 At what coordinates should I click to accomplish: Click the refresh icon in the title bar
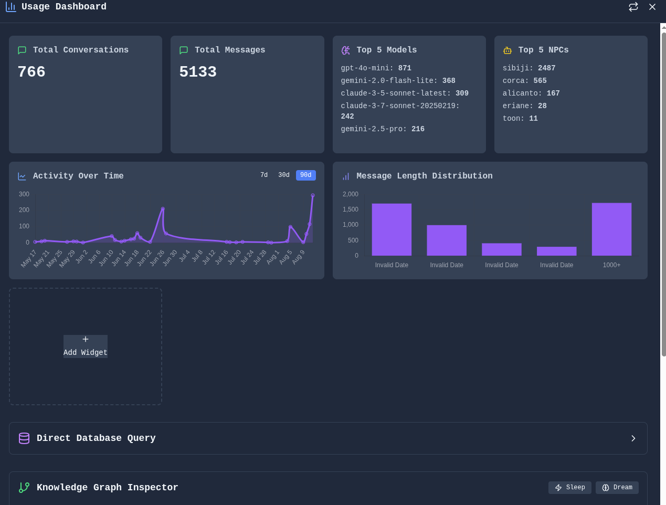(x=633, y=7)
